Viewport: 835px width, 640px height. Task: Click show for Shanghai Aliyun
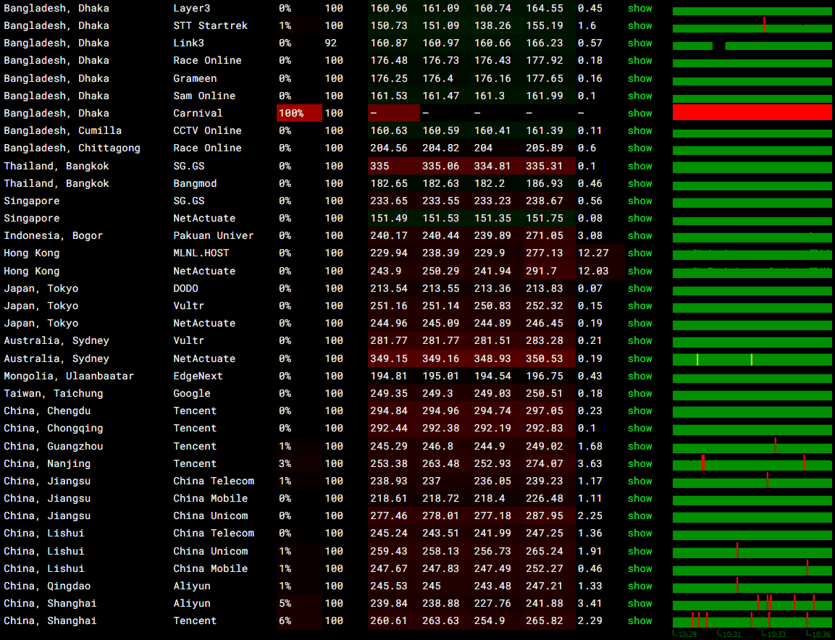[x=639, y=603]
